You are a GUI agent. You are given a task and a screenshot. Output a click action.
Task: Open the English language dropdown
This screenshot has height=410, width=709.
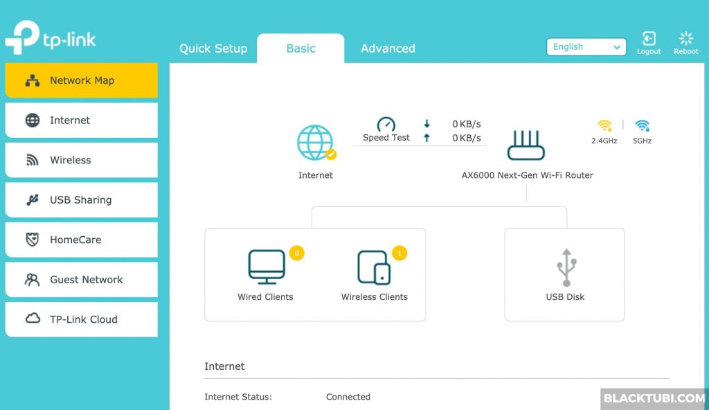[x=586, y=47]
